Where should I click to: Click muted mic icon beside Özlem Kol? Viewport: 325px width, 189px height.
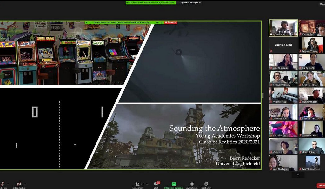271,152
